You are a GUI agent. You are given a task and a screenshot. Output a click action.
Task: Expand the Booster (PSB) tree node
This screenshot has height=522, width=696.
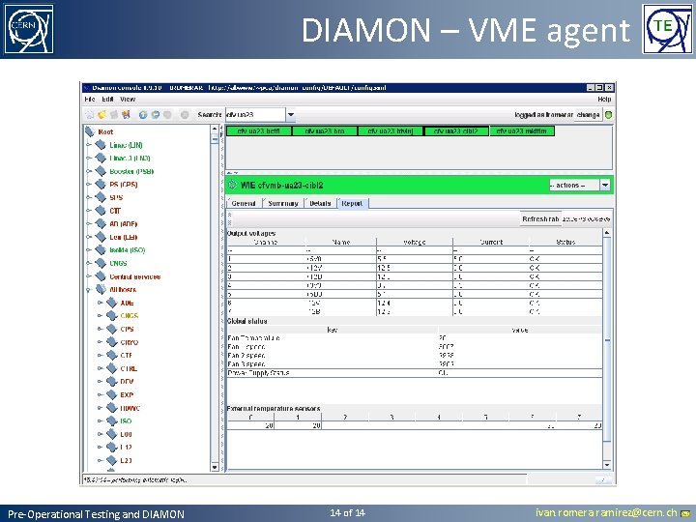pyautogui.click(x=89, y=171)
